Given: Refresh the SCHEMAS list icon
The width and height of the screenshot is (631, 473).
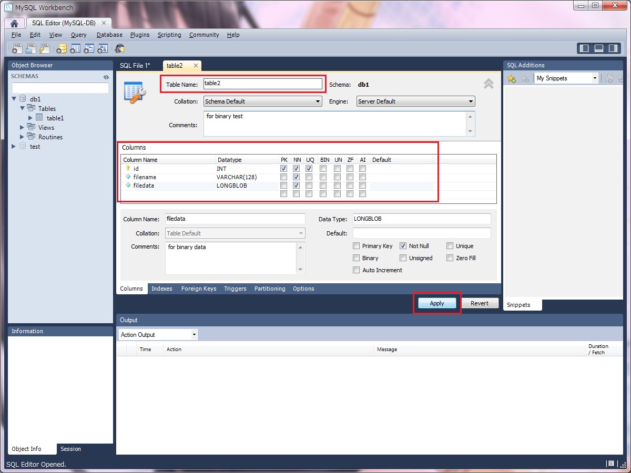Looking at the screenshot, I should (x=106, y=77).
